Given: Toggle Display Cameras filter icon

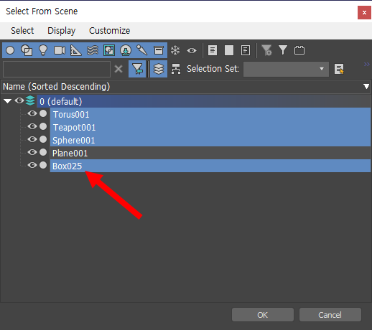Looking at the screenshot, I should tap(60, 50).
